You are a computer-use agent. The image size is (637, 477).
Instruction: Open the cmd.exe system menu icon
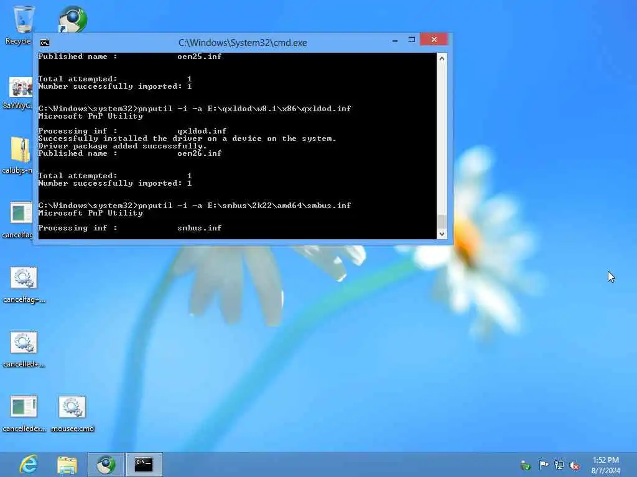(45, 43)
